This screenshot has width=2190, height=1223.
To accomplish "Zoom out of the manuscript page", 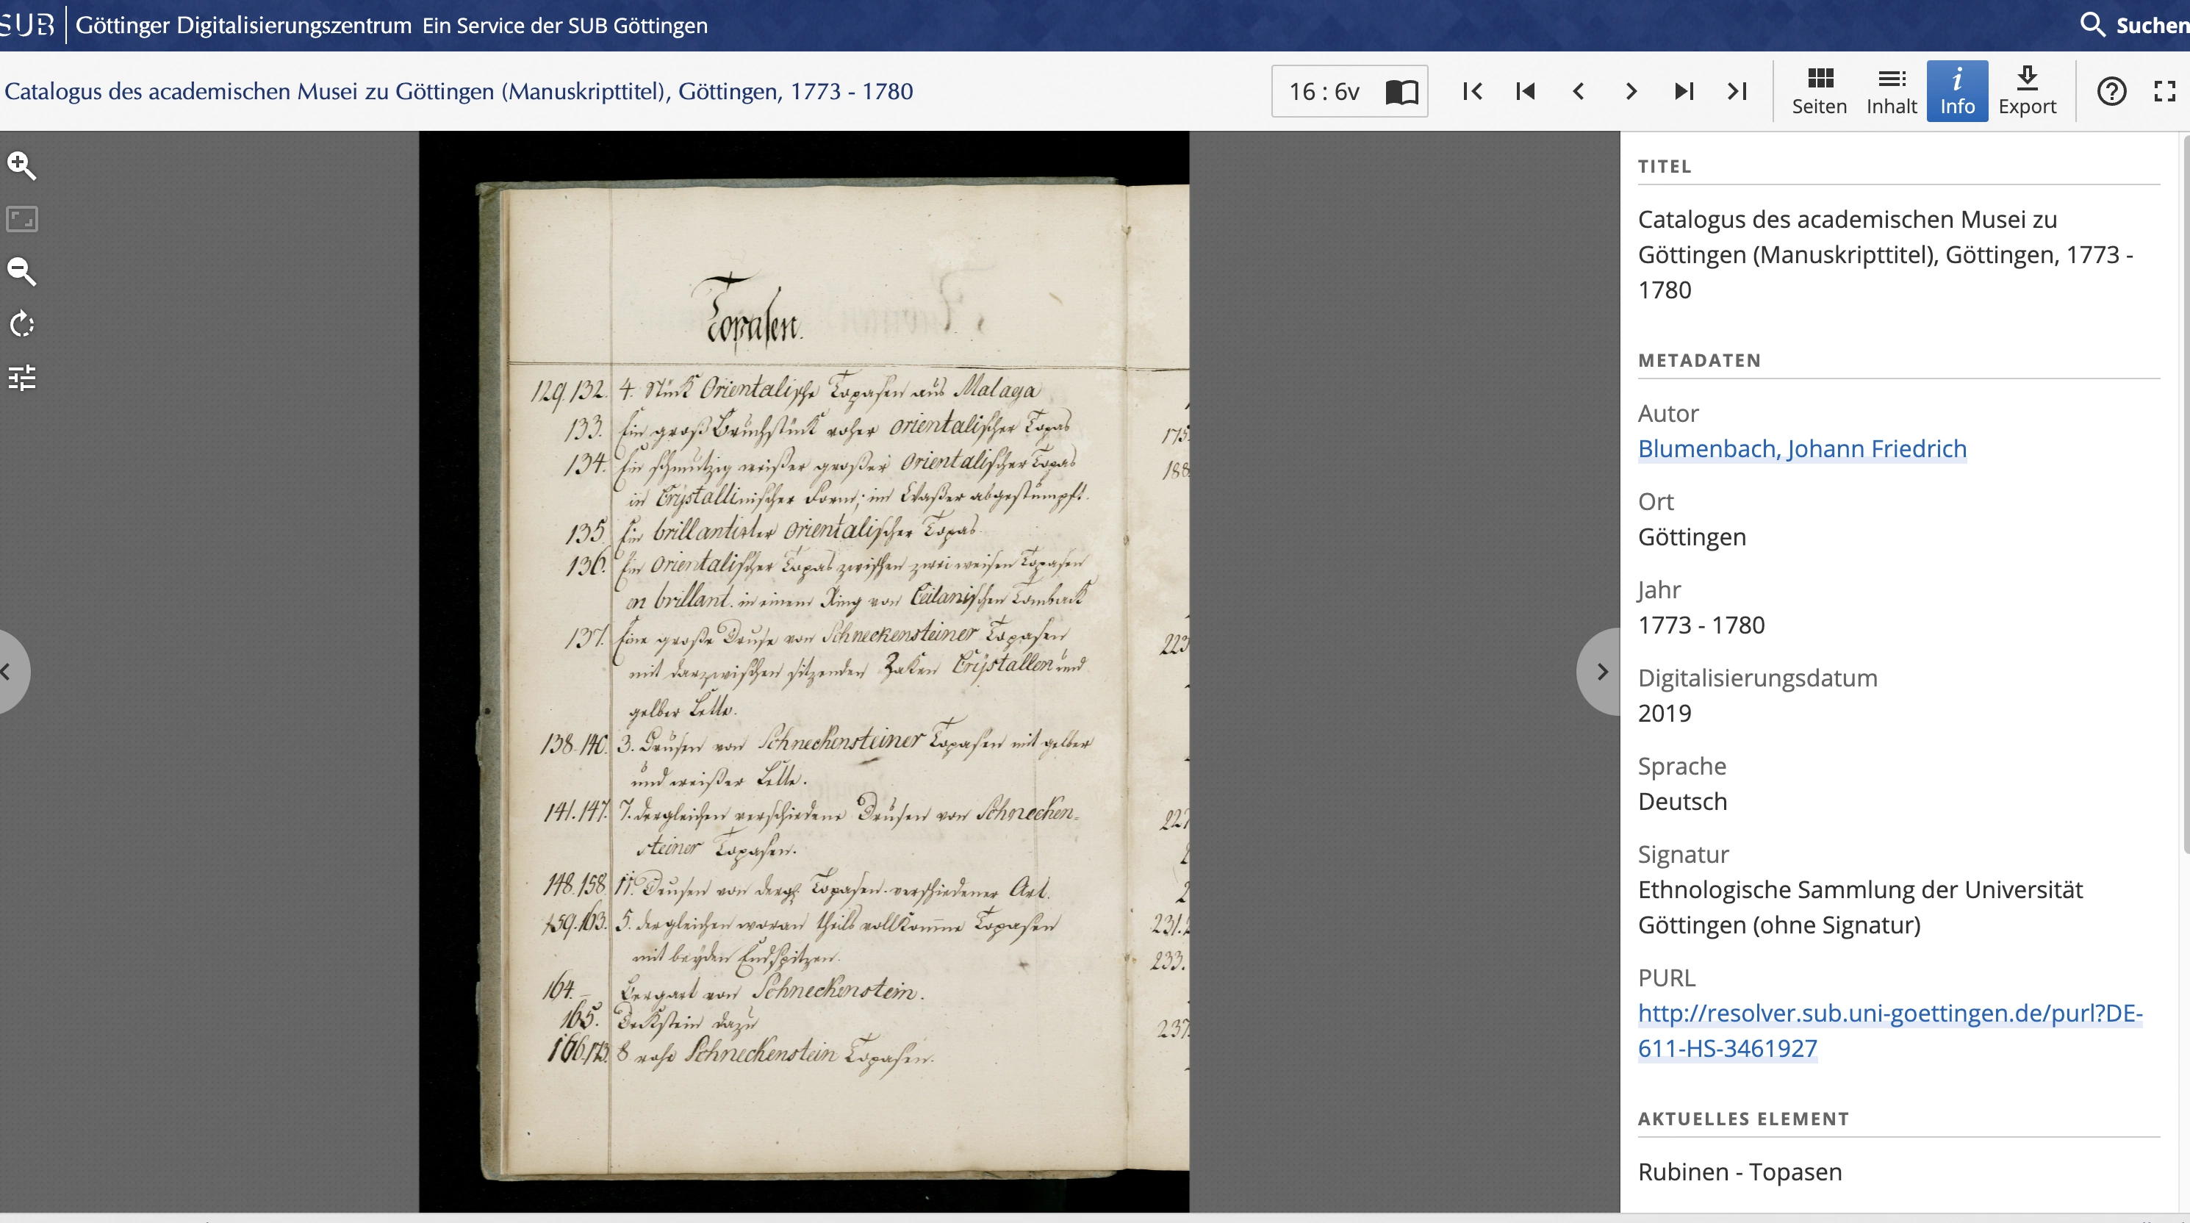I will (21, 271).
